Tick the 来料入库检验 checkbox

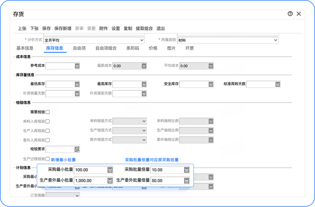click(48, 121)
